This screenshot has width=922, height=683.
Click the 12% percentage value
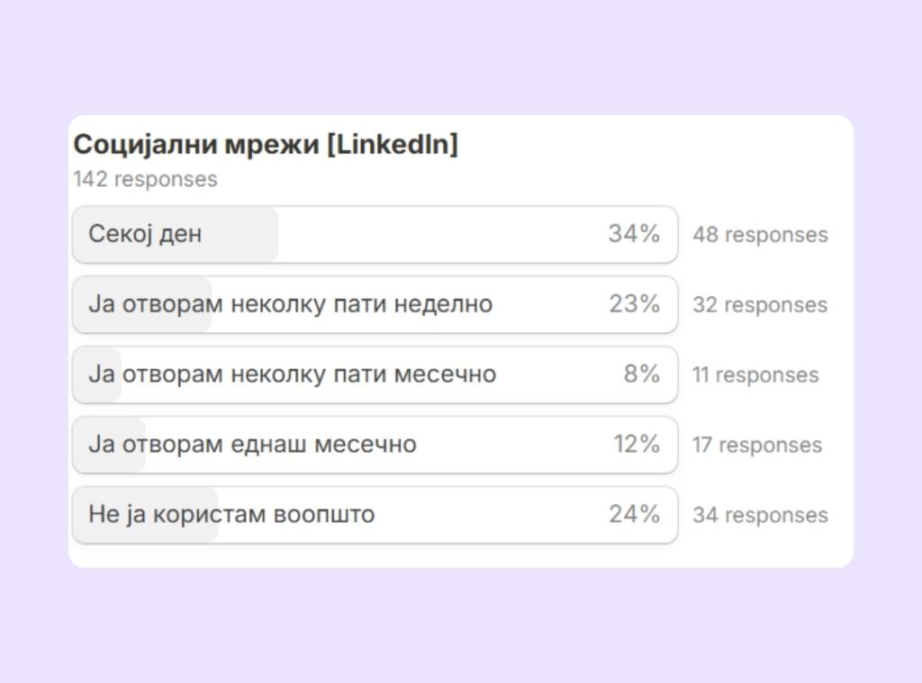[x=637, y=445]
